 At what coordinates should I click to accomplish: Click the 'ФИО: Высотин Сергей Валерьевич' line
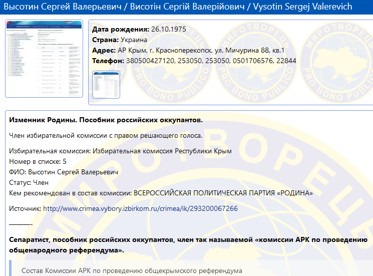pyautogui.click(x=64, y=172)
